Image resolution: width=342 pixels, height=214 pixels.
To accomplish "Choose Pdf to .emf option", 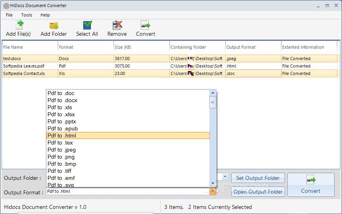I will (x=128, y=178).
